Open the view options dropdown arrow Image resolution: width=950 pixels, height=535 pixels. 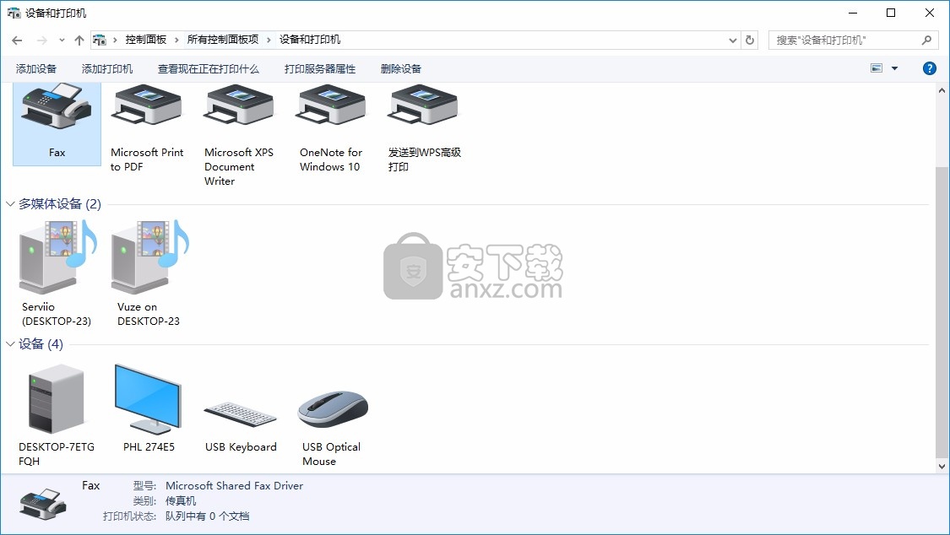click(894, 68)
